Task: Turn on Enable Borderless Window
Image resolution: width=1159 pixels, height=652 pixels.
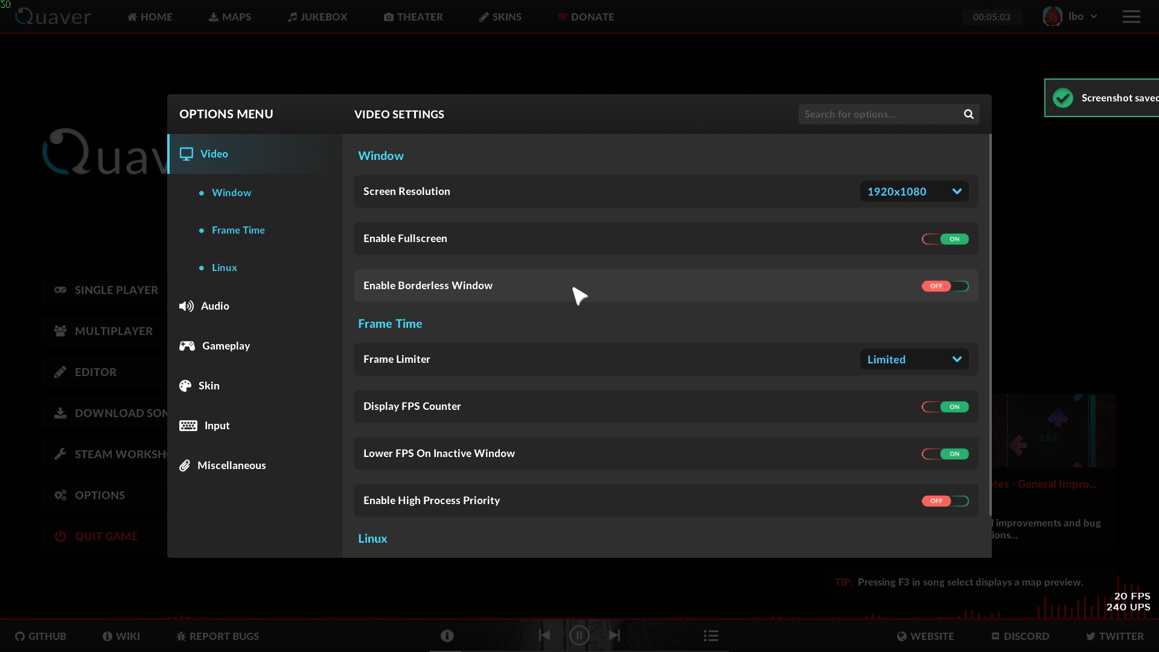Action: click(945, 286)
